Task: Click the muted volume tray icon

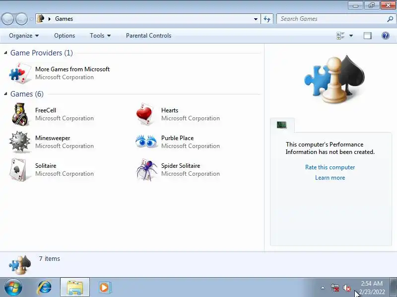Action: click(x=346, y=288)
